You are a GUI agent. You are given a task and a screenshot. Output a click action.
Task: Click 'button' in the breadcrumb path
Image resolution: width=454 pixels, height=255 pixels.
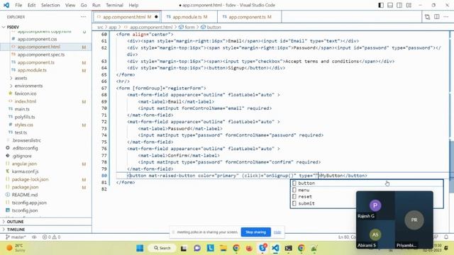tap(214, 27)
